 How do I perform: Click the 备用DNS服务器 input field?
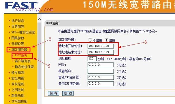click(101, 84)
